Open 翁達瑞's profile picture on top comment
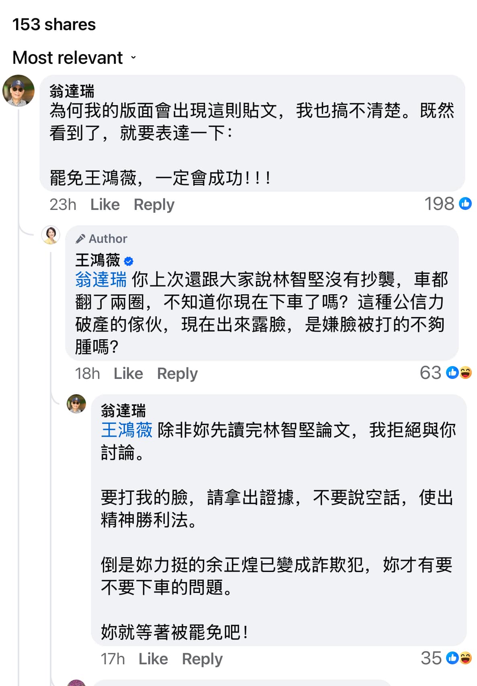477x686 pixels. [x=18, y=91]
